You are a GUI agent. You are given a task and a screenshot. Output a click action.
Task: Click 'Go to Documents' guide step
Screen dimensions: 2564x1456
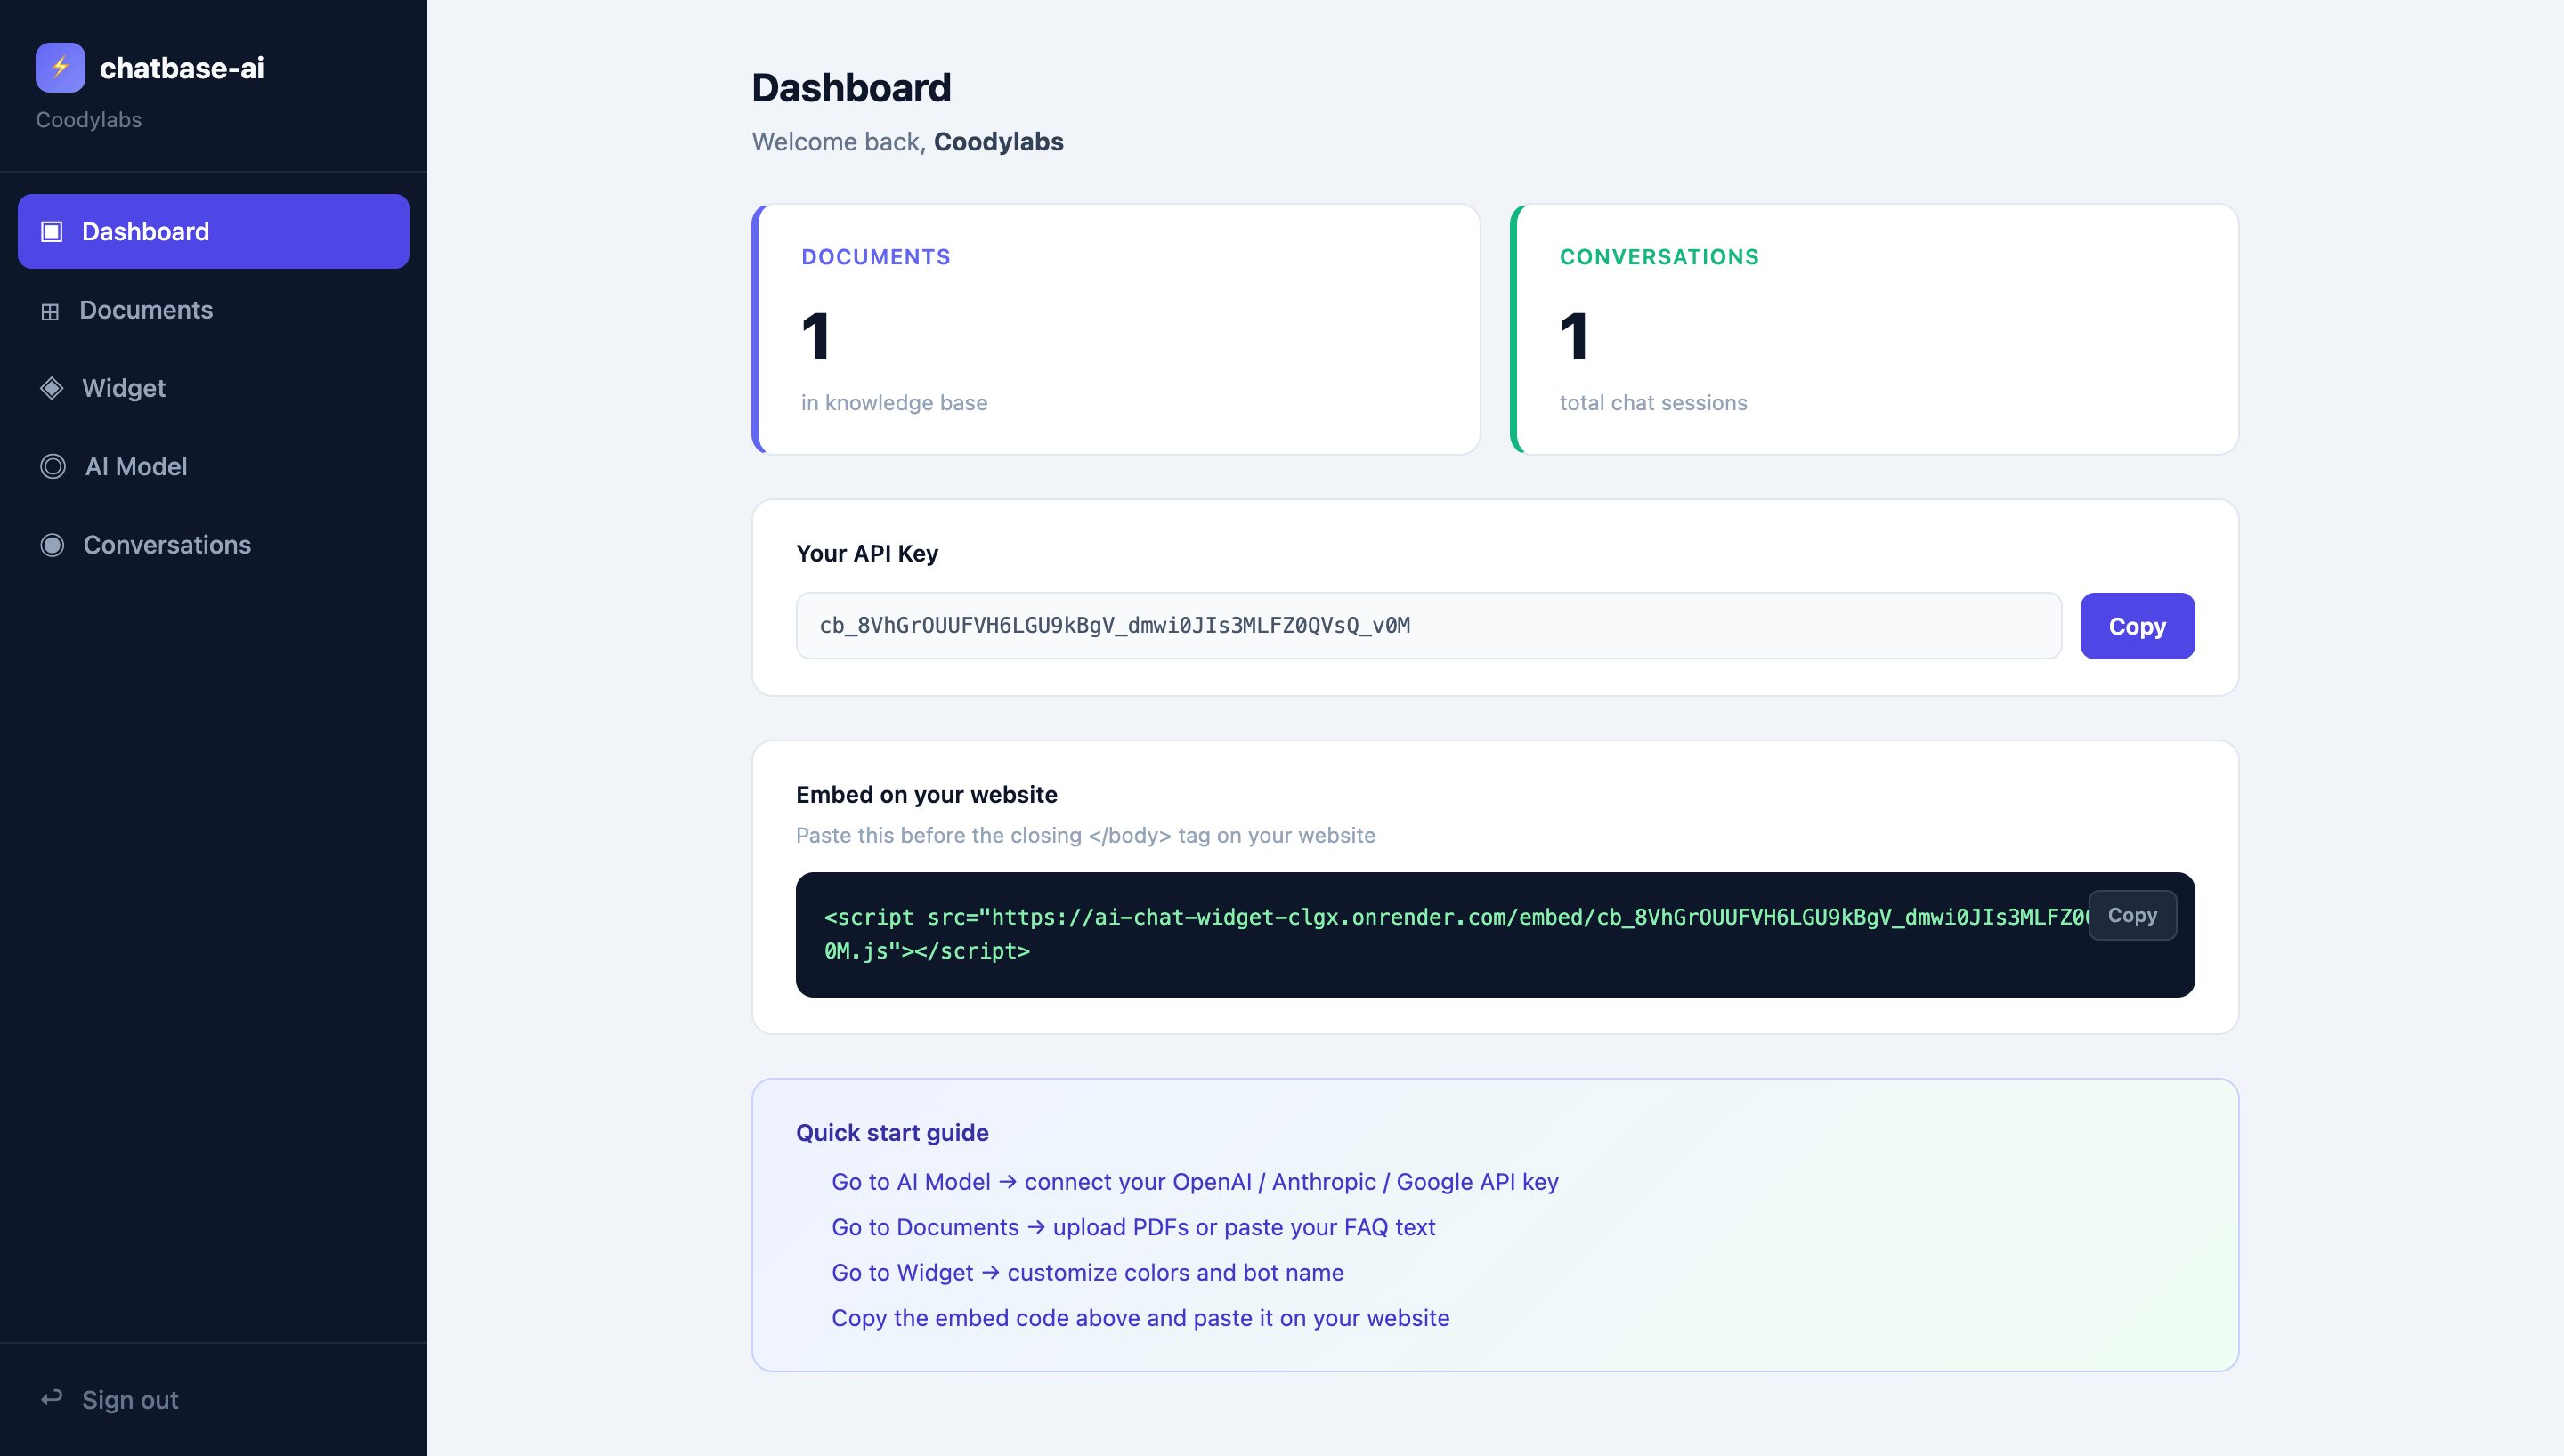(1133, 1227)
